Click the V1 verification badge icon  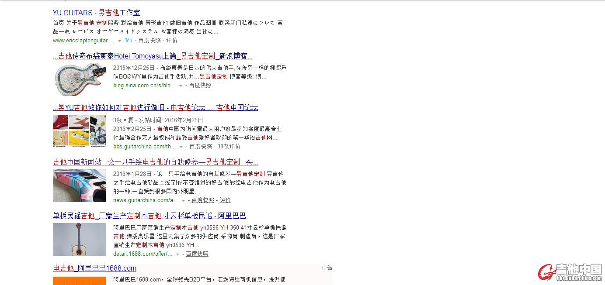click(128, 40)
